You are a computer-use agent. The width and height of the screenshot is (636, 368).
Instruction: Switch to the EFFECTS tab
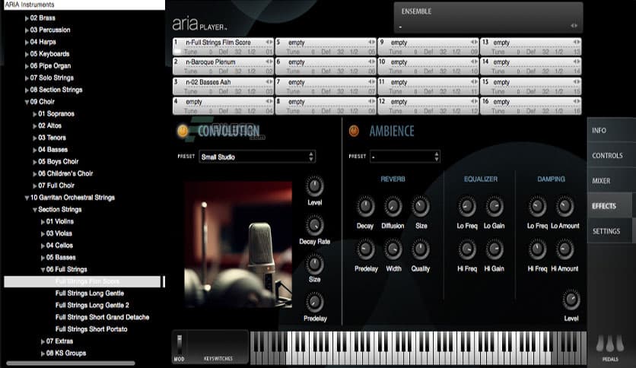[x=611, y=206]
